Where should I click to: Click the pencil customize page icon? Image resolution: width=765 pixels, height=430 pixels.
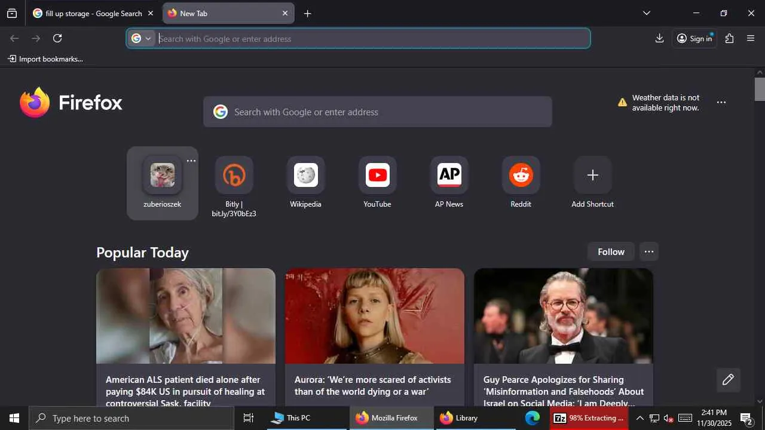(728, 380)
